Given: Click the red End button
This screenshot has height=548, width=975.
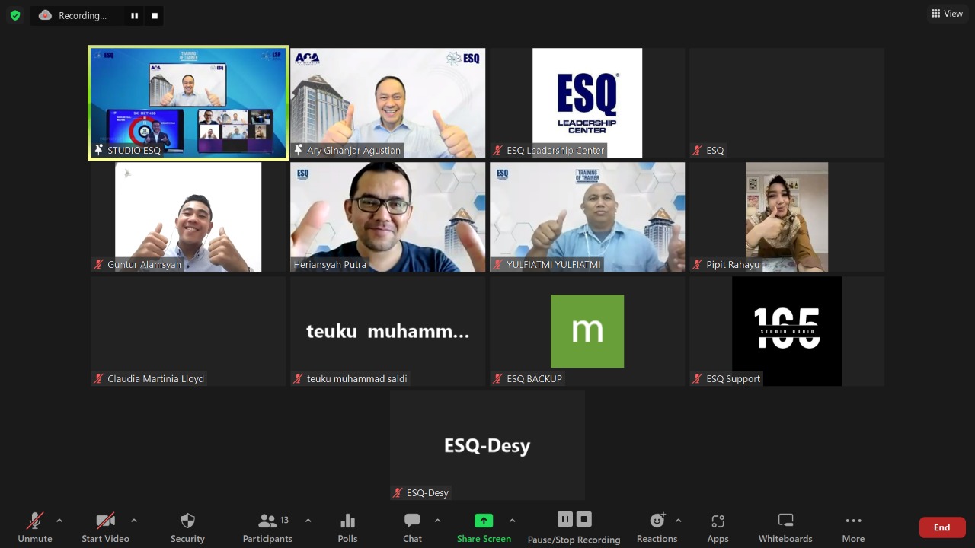Looking at the screenshot, I should pyautogui.click(x=942, y=527).
